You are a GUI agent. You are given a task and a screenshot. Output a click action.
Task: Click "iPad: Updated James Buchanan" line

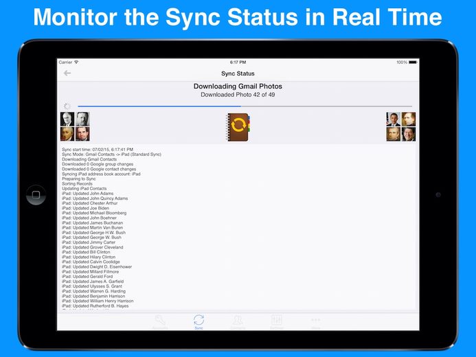click(92, 223)
